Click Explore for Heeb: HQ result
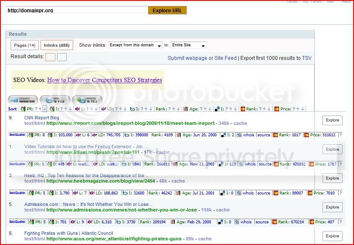354x245 pixels. click(332, 178)
